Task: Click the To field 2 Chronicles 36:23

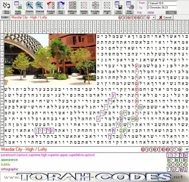Action: [x=161, y=7]
